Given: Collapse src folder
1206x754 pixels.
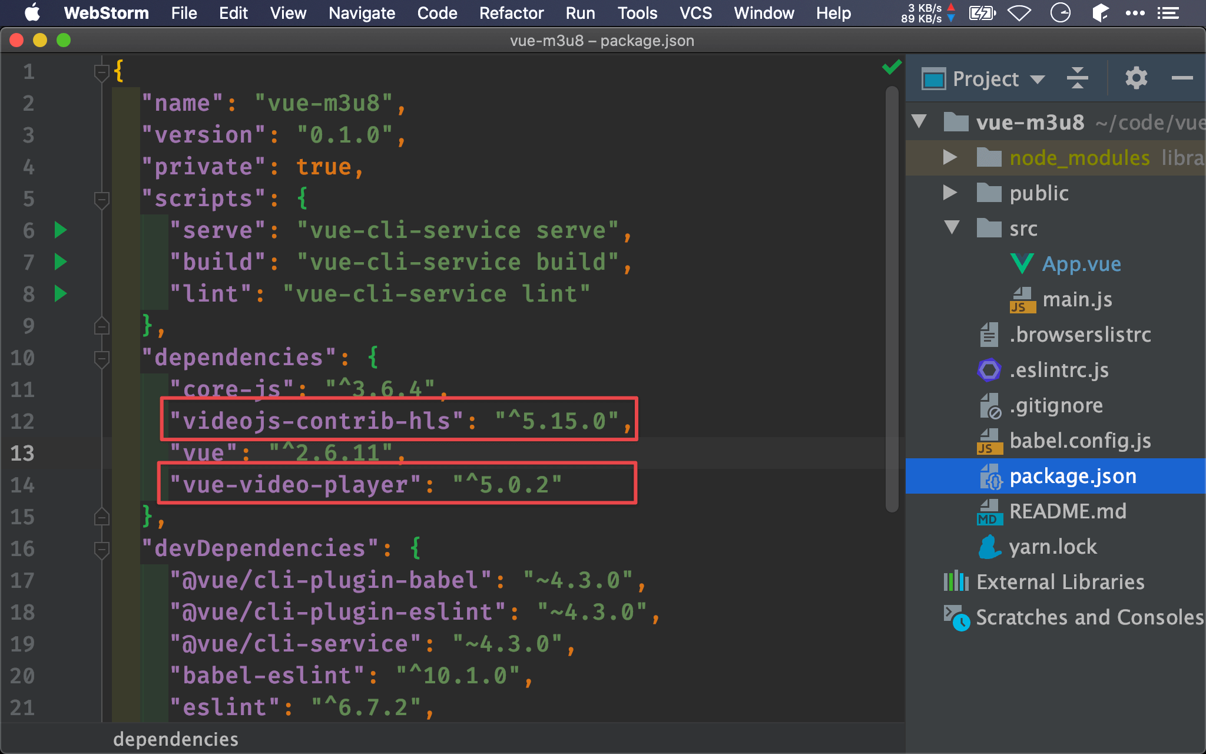Looking at the screenshot, I should (952, 228).
